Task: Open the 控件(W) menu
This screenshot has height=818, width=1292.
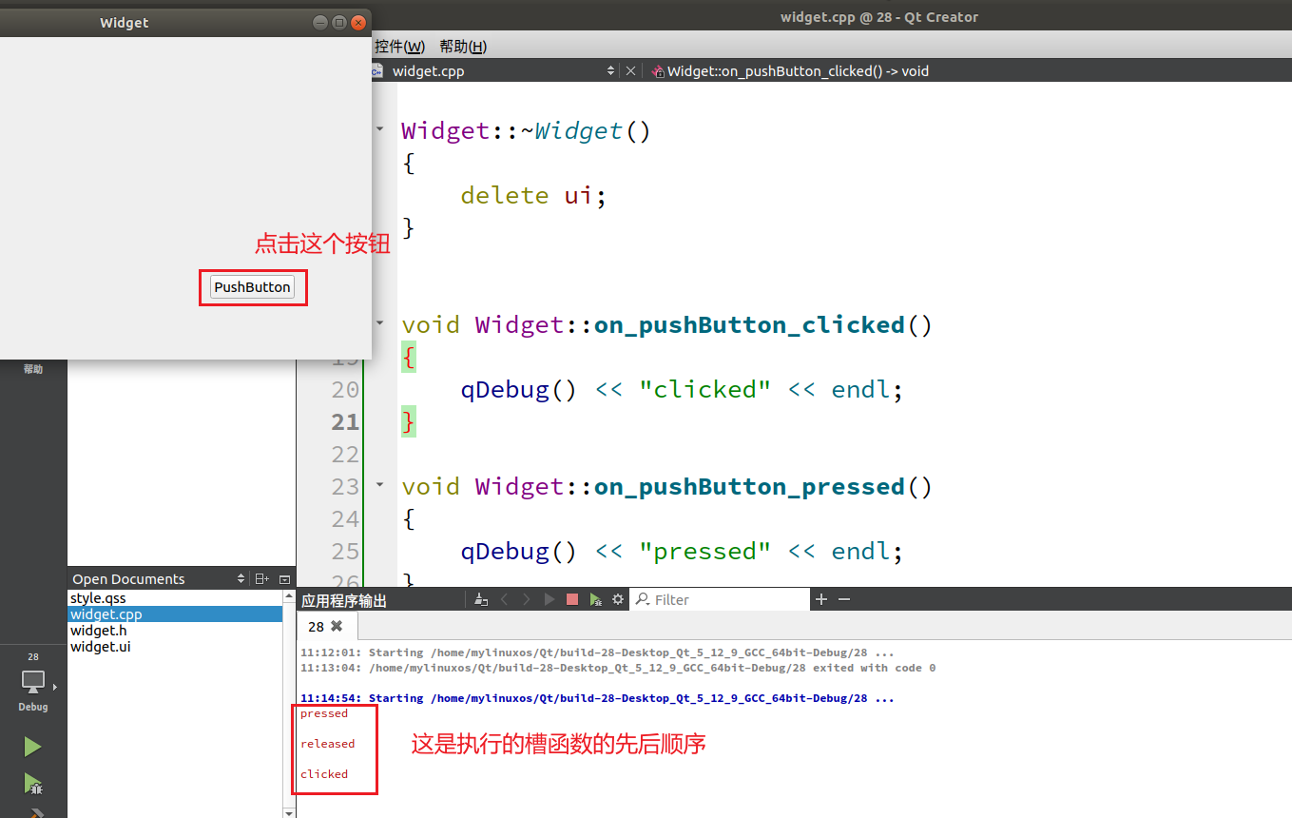Action: click(399, 47)
